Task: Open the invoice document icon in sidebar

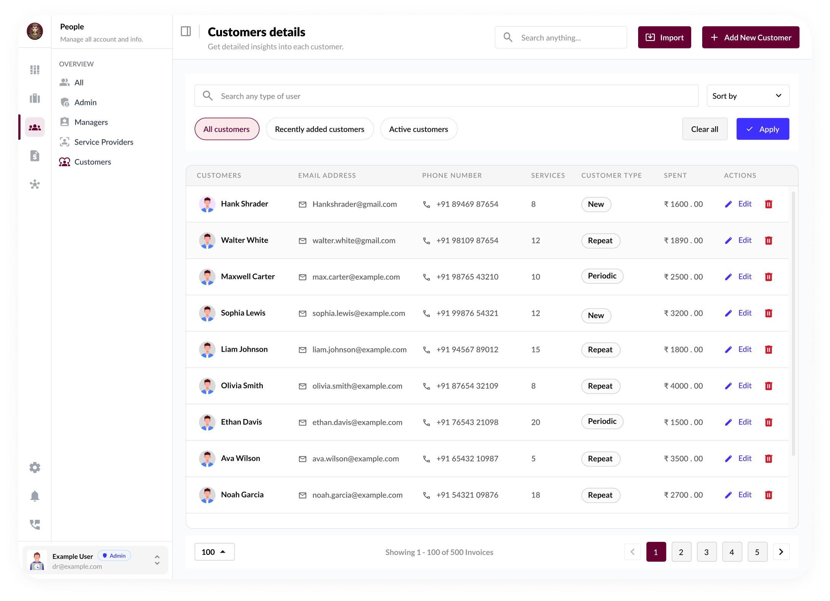Action: coord(35,156)
